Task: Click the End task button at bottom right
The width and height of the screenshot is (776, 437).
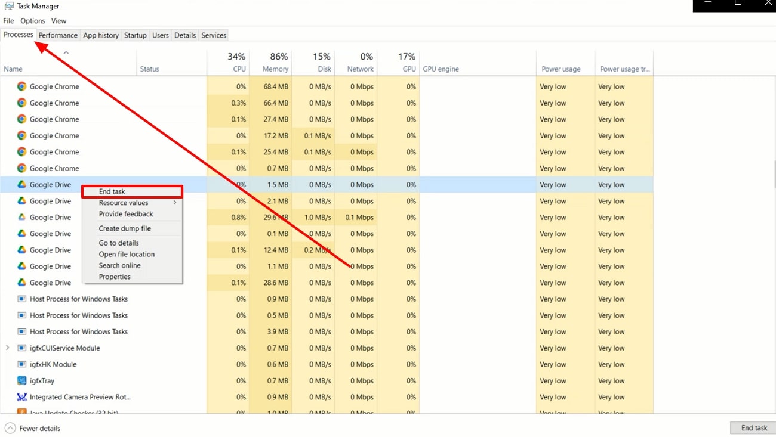Action: point(754,428)
